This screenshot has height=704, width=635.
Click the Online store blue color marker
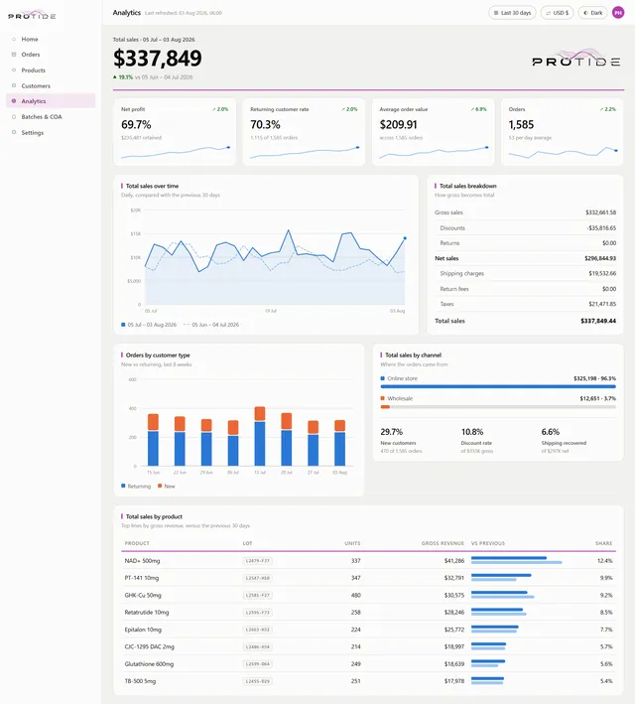382,378
